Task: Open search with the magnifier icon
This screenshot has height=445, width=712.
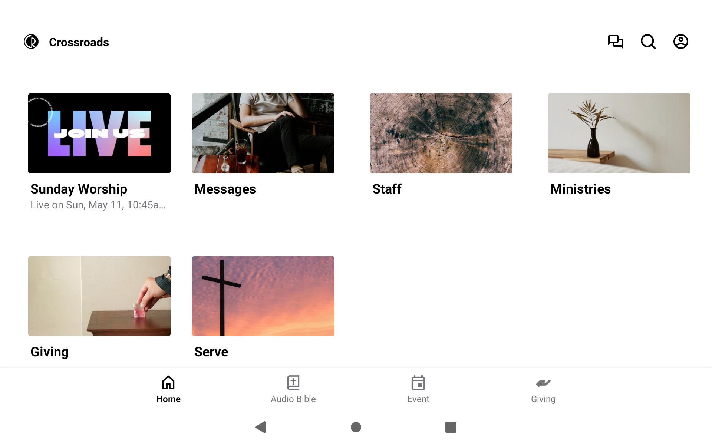Action: pyautogui.click(x=648, y=42)
